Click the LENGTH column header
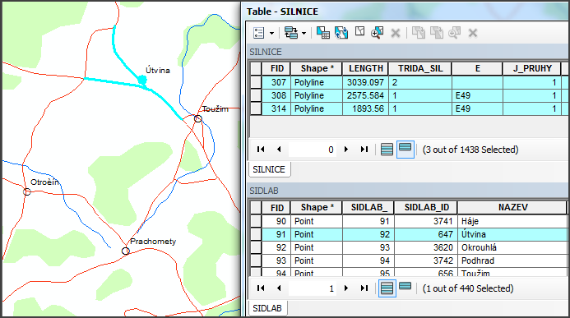Image resolution: width=570 pixels, height=318 pixels. click(x=366, y=68)
